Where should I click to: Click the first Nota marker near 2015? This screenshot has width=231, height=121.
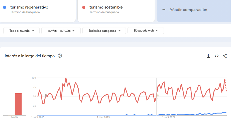tap(46, 96)
